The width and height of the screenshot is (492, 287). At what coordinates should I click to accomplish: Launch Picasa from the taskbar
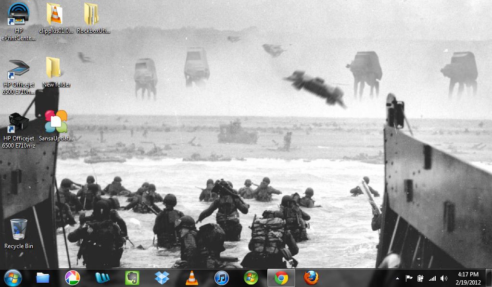pos(72,278)
